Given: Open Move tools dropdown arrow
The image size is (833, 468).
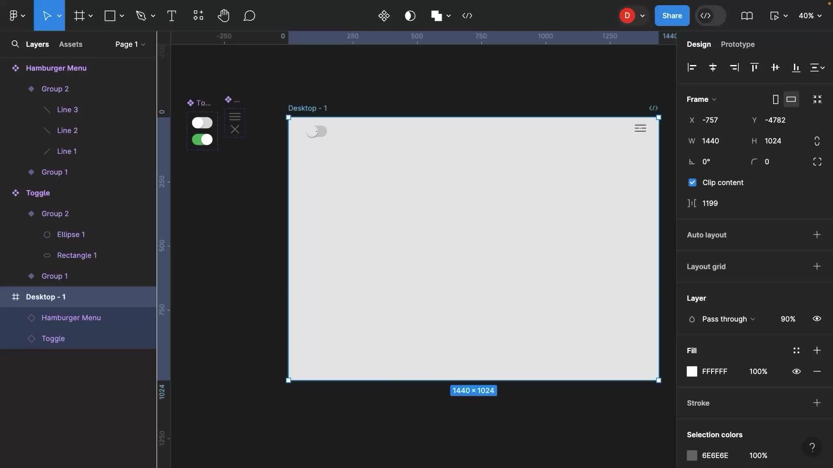Looking at the screenshot, I should [59, 16].
